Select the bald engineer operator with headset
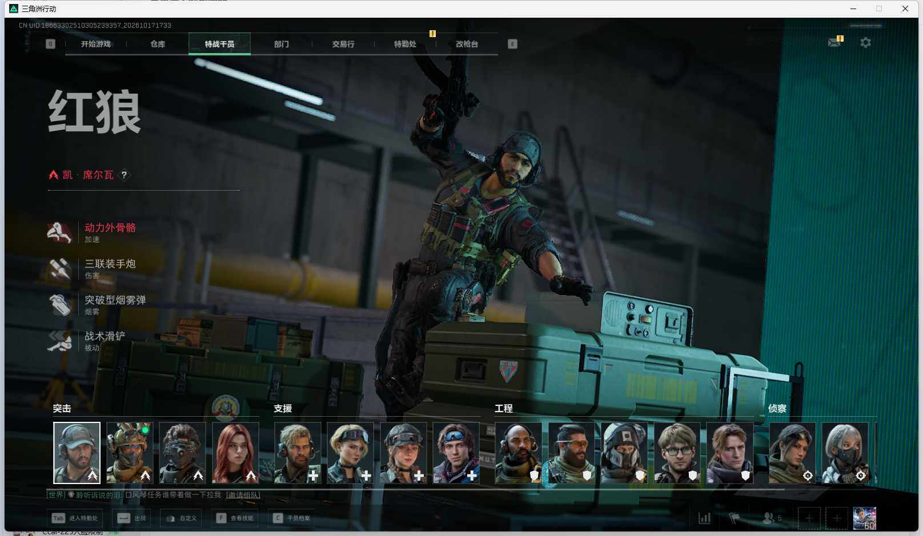Viewport: 923px width, 536px height. [x=519, y=453]
